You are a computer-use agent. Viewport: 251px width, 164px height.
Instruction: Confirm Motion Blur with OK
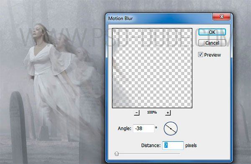(212, 32)
